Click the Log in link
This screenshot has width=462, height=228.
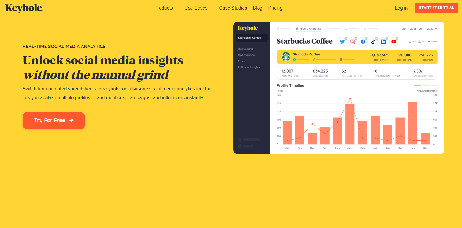point(401,8)
